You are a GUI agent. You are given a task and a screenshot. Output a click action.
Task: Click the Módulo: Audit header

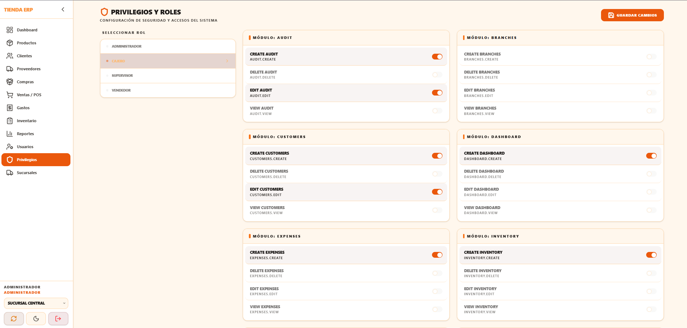coord(346,37)
